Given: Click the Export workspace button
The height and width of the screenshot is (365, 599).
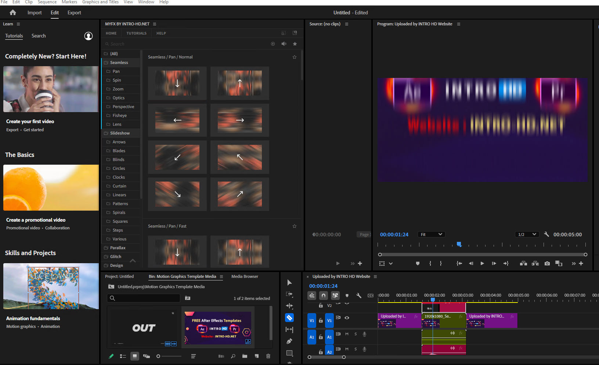Looking at the screenshot, I should tap(74, 12).
